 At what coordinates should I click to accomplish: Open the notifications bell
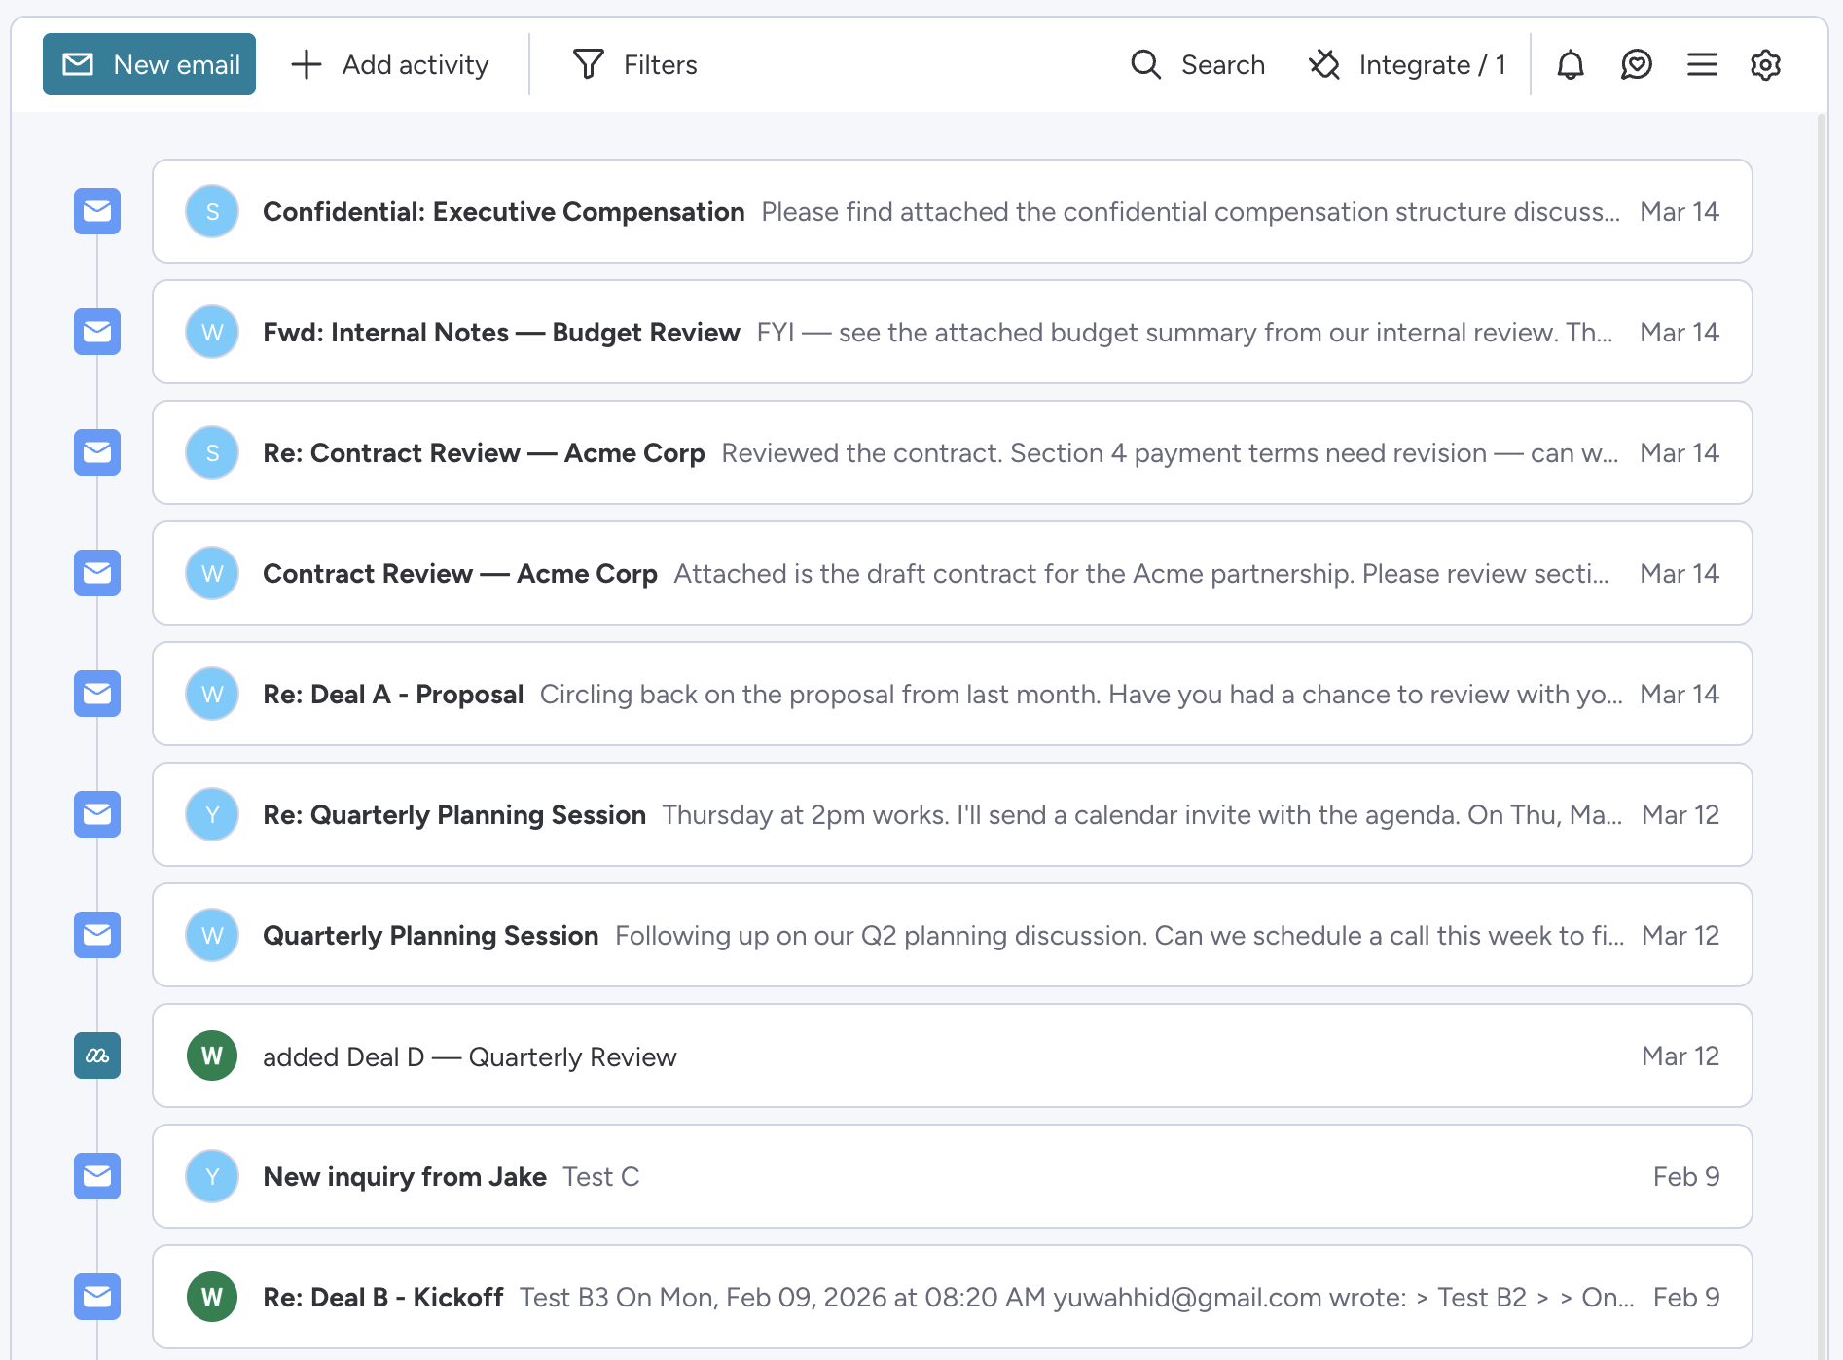tap(1571, 64)
